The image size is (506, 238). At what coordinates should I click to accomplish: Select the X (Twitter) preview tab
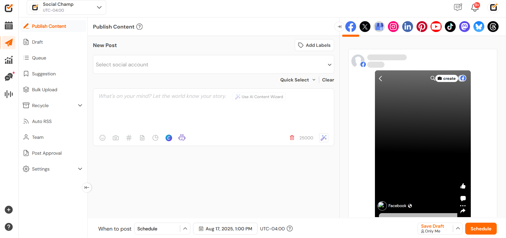click(x=365, y=27)
